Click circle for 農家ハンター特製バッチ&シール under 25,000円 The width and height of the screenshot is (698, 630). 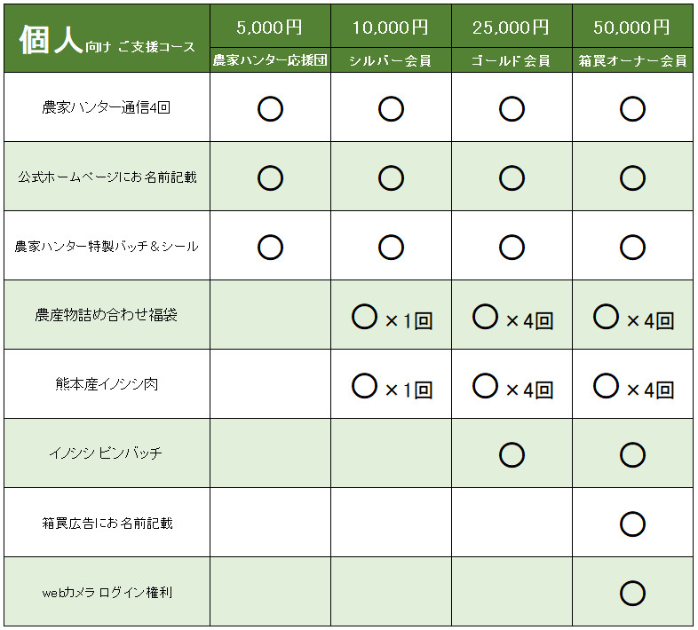point(512,247)
